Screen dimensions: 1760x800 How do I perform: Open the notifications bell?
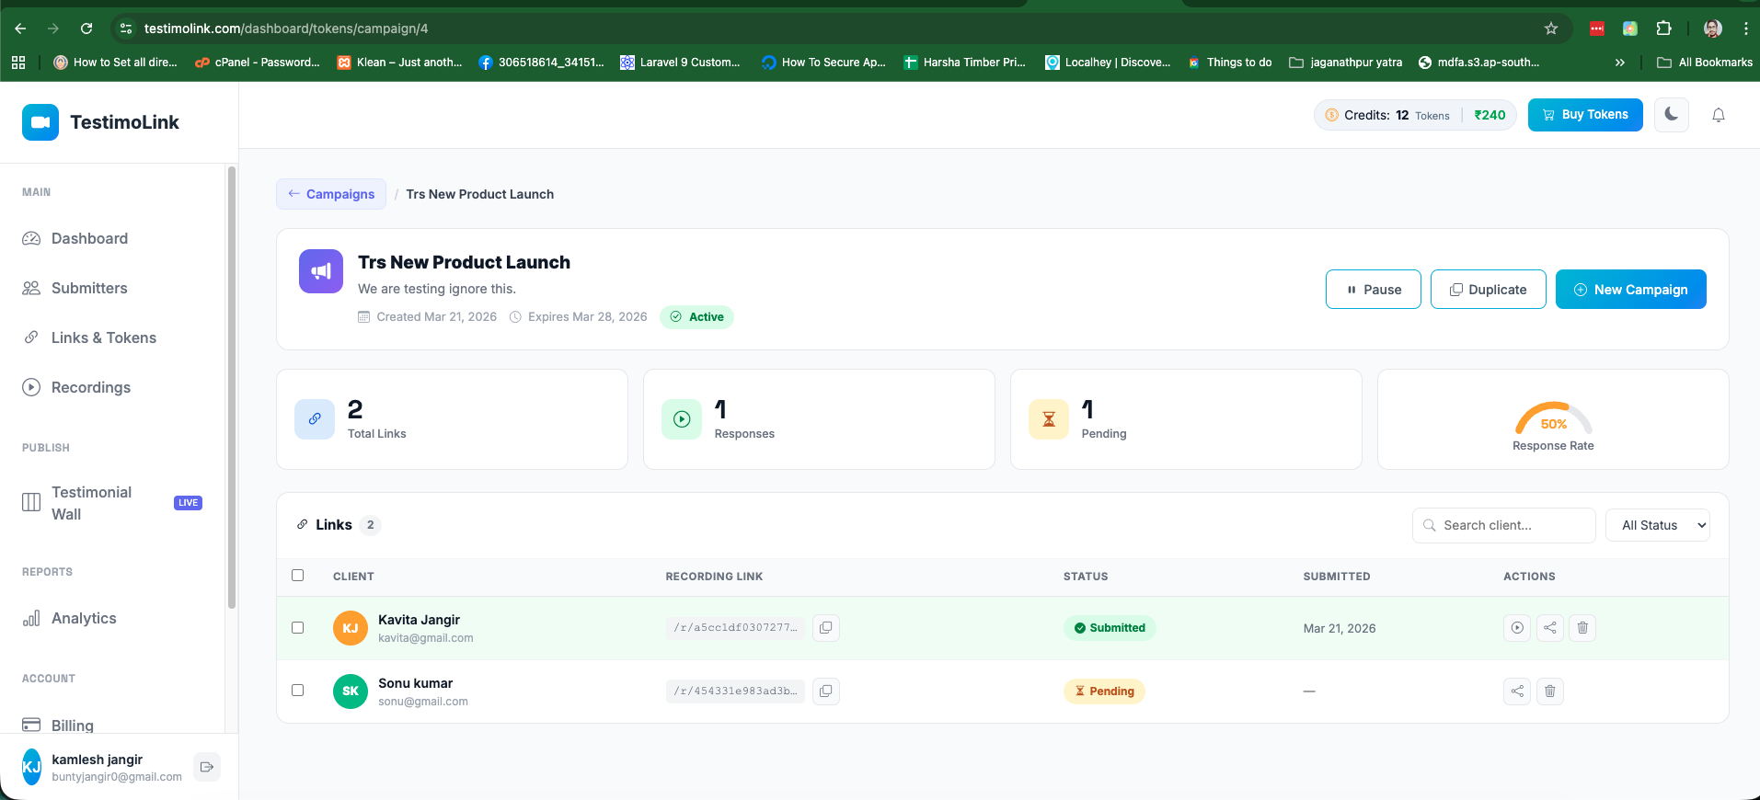tap(1718, 115)
